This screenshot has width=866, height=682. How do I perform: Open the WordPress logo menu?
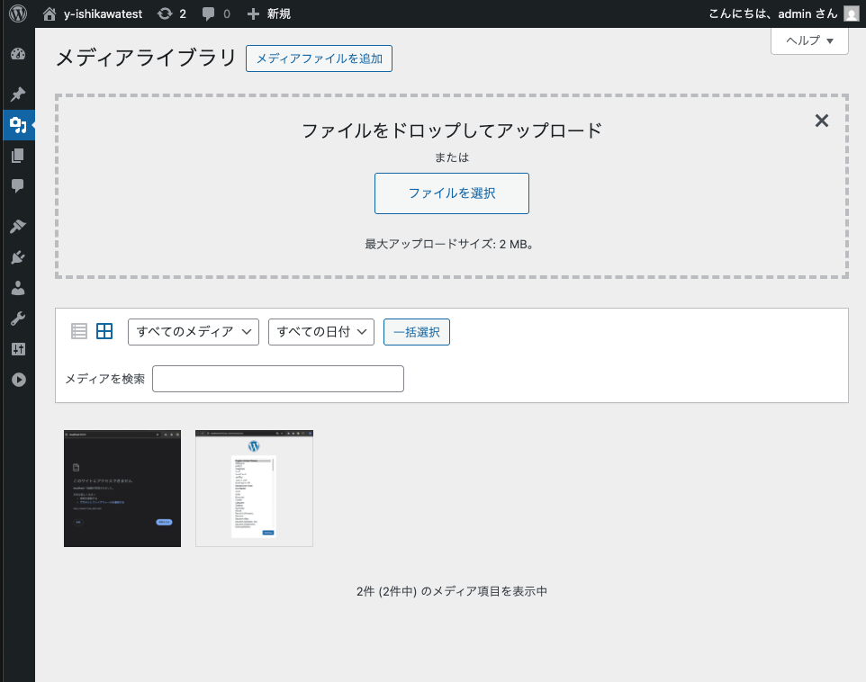pos(18,13)
